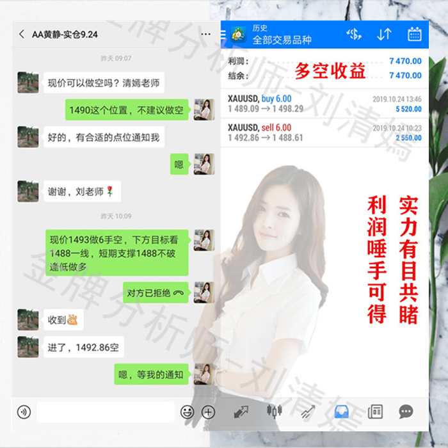
Task: Tap the 利润 7 470.00 value
Action: click(405, 61)
